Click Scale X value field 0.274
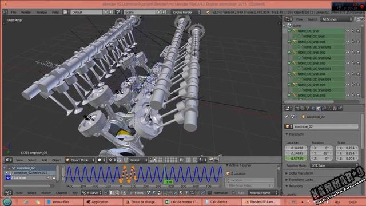The image size is (366, 206). point(347,148)
